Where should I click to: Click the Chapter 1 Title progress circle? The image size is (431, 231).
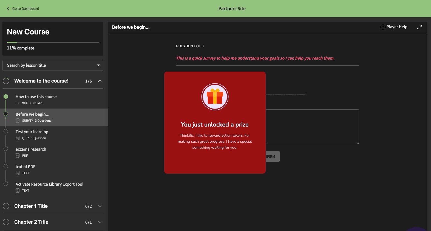point(6,206)
